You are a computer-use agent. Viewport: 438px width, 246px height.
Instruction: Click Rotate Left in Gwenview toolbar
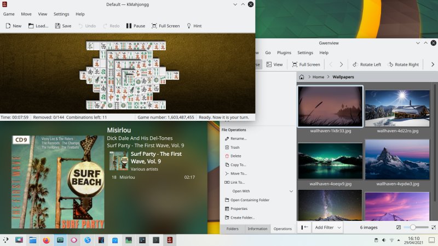tap(367, 65)
